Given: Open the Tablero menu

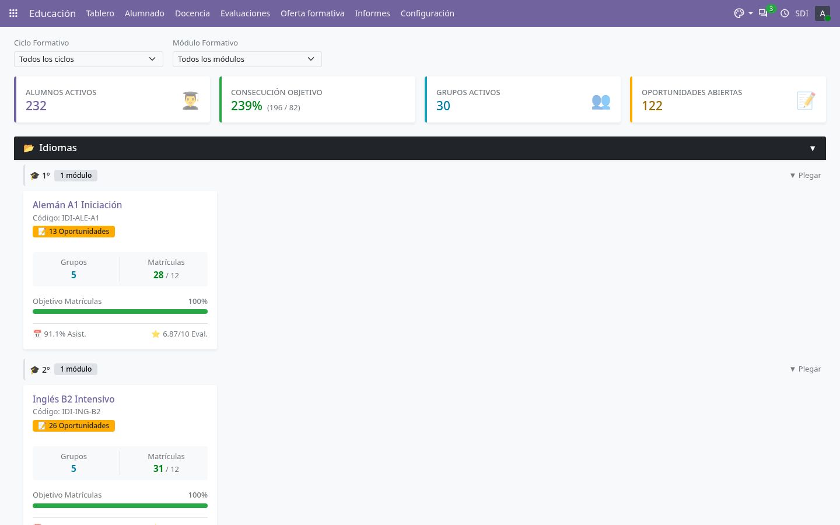Looking at the screenshot, I should tap(100, 13).
